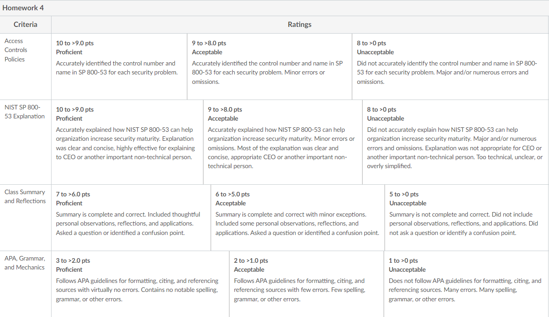The image size is (549, 317).
Task: Click the Class Summary and Reflections criterion
Action: [x=25, y=196]
